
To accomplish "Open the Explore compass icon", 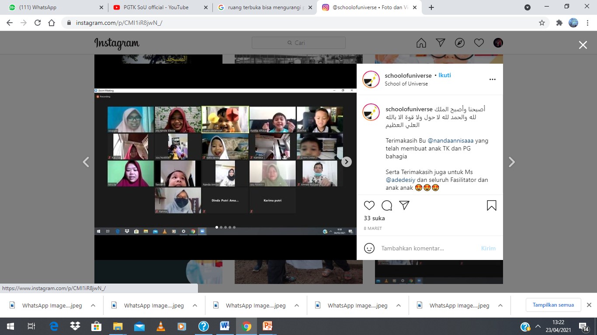I will point(460,43).
